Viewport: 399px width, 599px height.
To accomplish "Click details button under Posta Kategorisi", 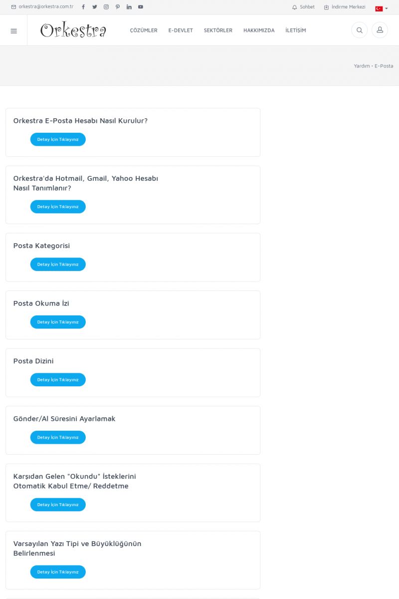I will (x=58, y=265).
